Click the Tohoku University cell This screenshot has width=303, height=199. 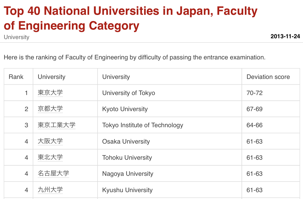[127, 158]
